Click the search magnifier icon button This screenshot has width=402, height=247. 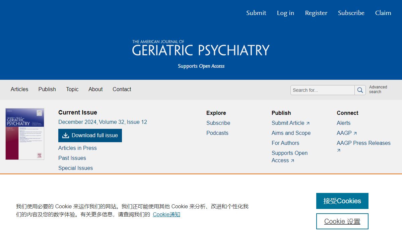click(x=360, y=90)
